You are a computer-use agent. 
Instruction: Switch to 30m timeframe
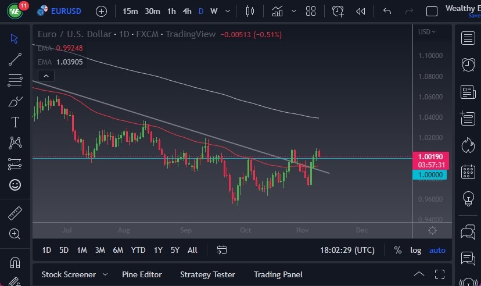pos(152,12)
